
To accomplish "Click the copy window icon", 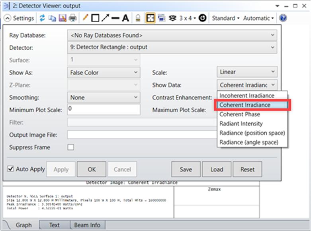I will [52, 18].
